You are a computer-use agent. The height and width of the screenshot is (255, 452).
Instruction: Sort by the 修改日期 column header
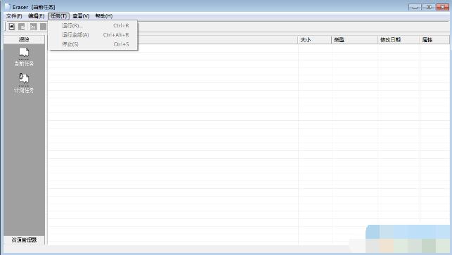point(399,40)
